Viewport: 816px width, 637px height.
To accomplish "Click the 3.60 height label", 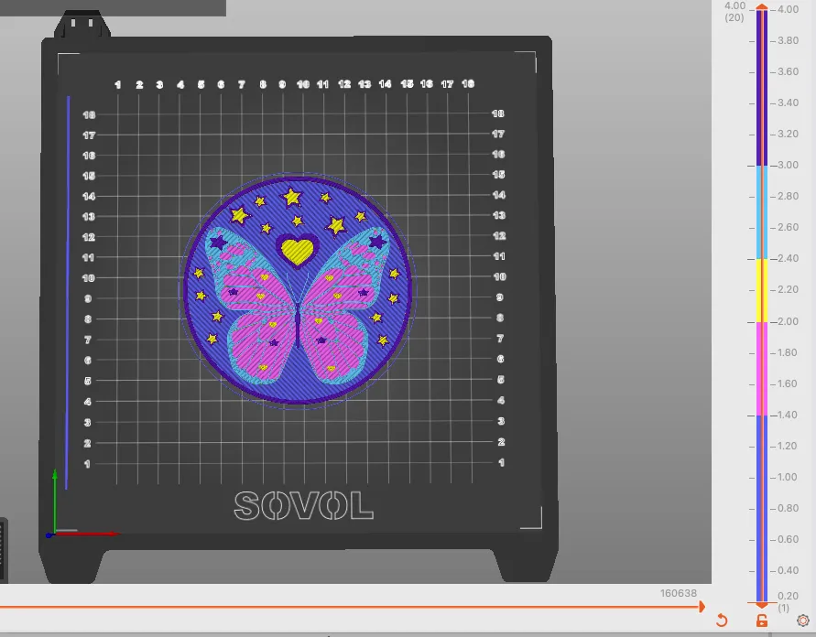I will [788, 71].
